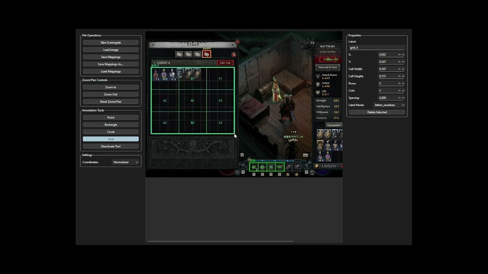Viewport: 488px width, 274px height.
Task: Decrease Cols count with down arrow
Action: pos(403,91)
